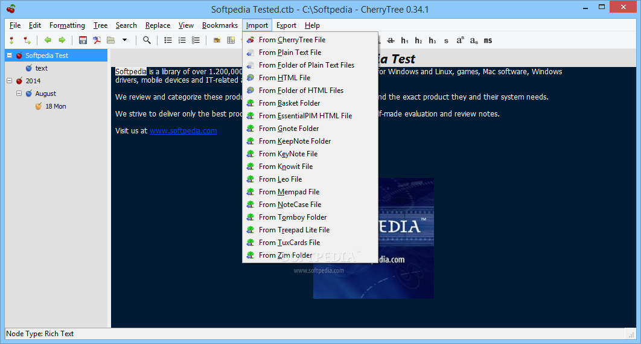Collapse the August tree node
Viewport: 641px width, 344px height.
coord(19,93)
